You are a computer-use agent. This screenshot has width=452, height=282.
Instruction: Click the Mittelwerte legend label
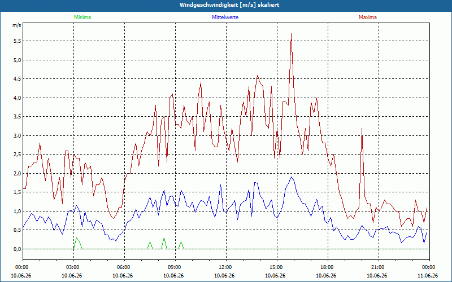(x=225, y=17)
